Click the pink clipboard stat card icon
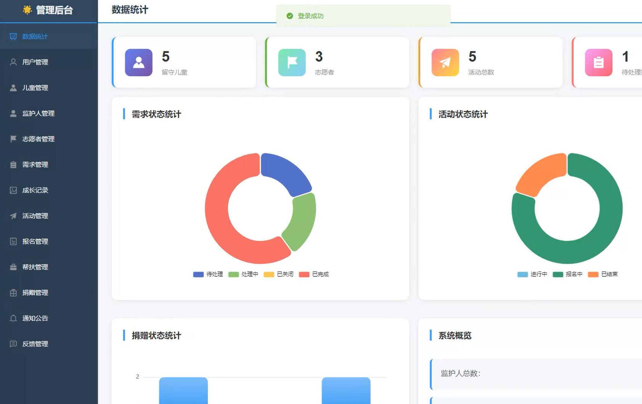Screen dimensions: 642x404 point(599,63)
